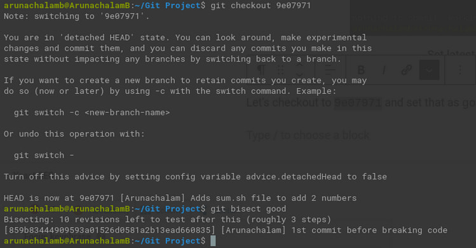This screenshot has height=248, width=476.
Task: Toggle Bold in the background editor toolbar
Action: click(x=361, y=70)
